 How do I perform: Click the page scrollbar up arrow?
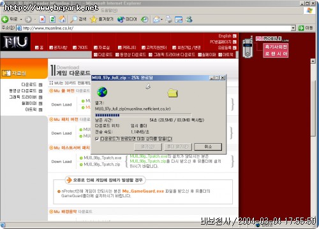[313, 61]
